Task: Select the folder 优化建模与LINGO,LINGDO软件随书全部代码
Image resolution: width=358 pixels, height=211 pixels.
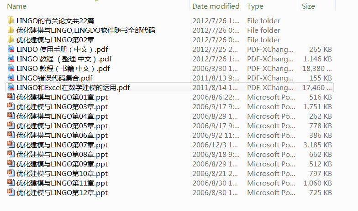Action: pyautogui.click(x=86, y=30)
